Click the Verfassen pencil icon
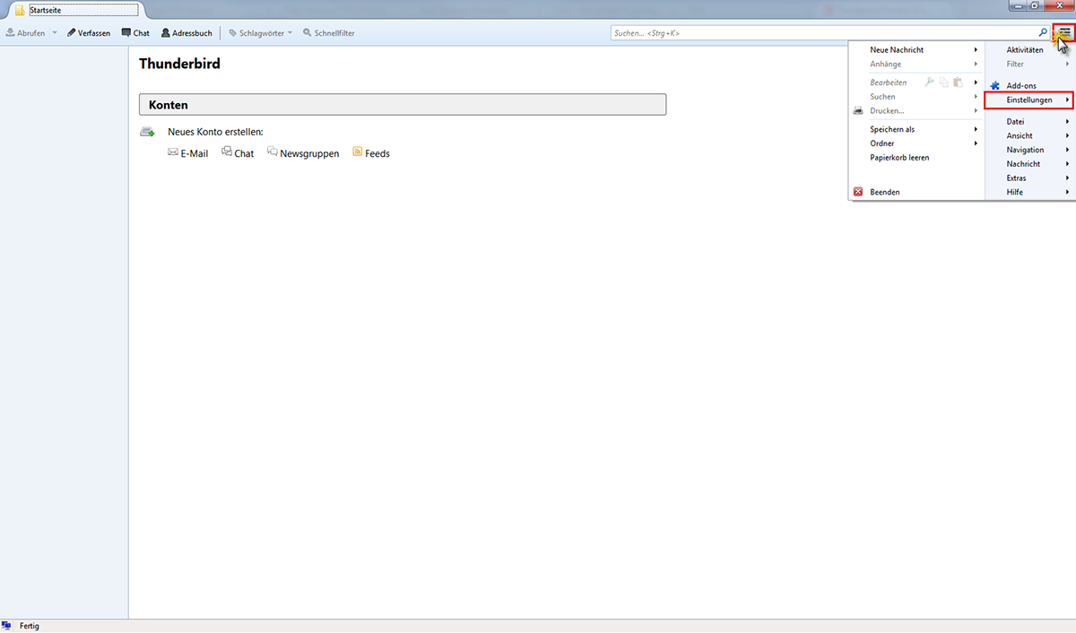 point(72,33)
